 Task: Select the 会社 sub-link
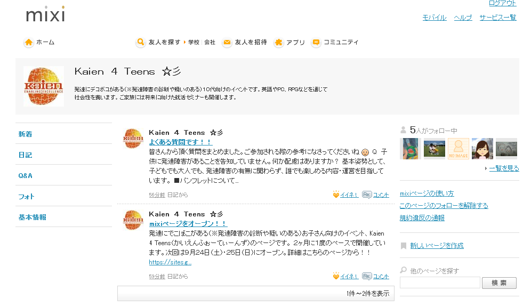(210, 42)
